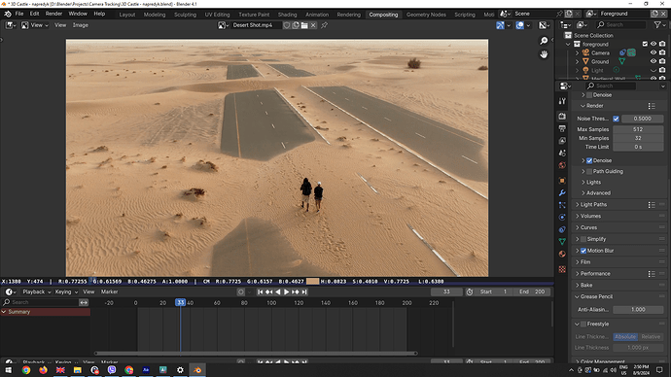Expand the Camera item in outliner
The image size is (671, 377).
(x=578, y=53)
